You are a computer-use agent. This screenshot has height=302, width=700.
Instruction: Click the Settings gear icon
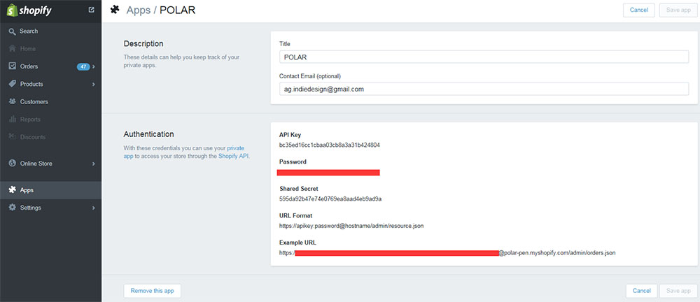(12, 208)
